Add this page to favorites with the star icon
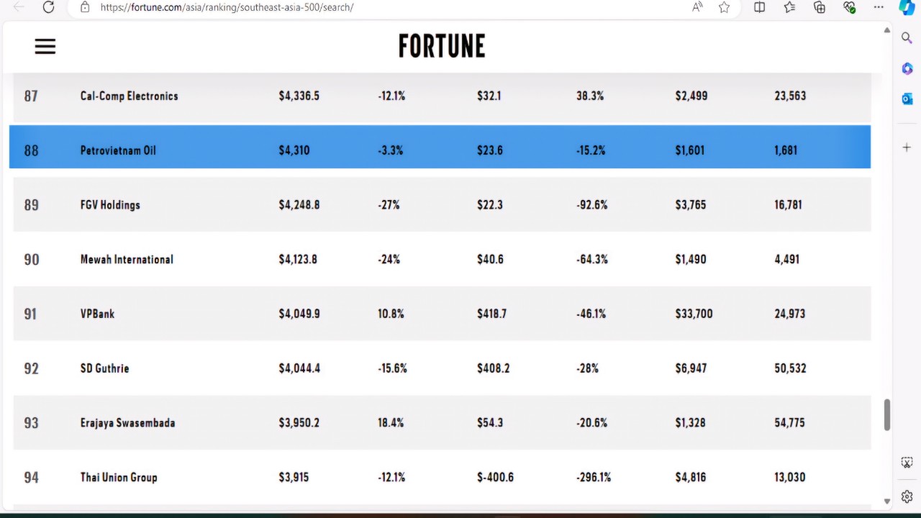This screenshot has height=518, width=921. [x=724, y=7]
